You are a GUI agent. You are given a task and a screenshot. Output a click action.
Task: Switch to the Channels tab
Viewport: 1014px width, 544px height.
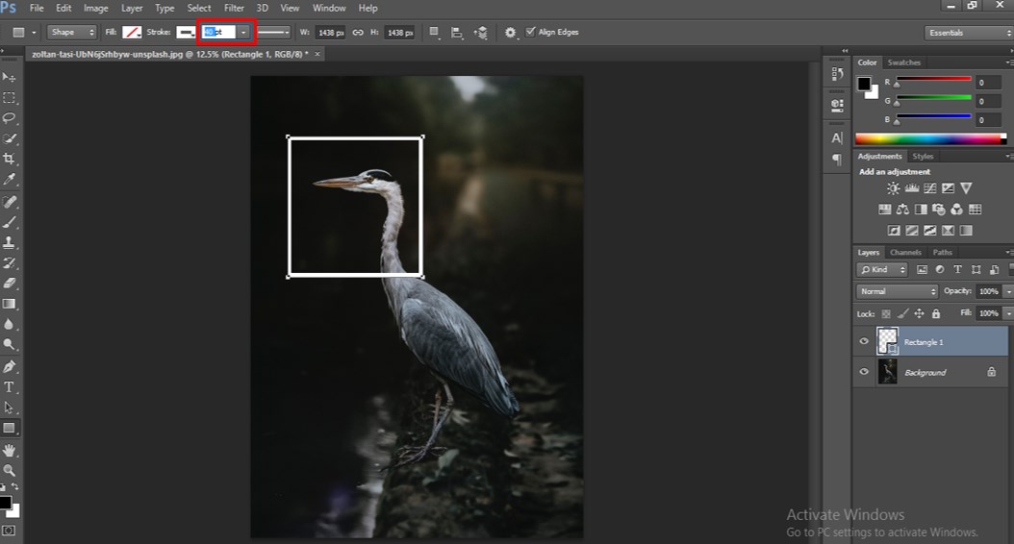(905, 253)
